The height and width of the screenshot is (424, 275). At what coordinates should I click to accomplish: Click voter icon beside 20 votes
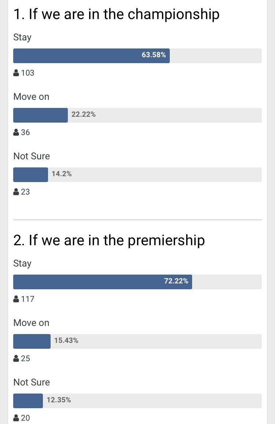click(x=16, y=418)
